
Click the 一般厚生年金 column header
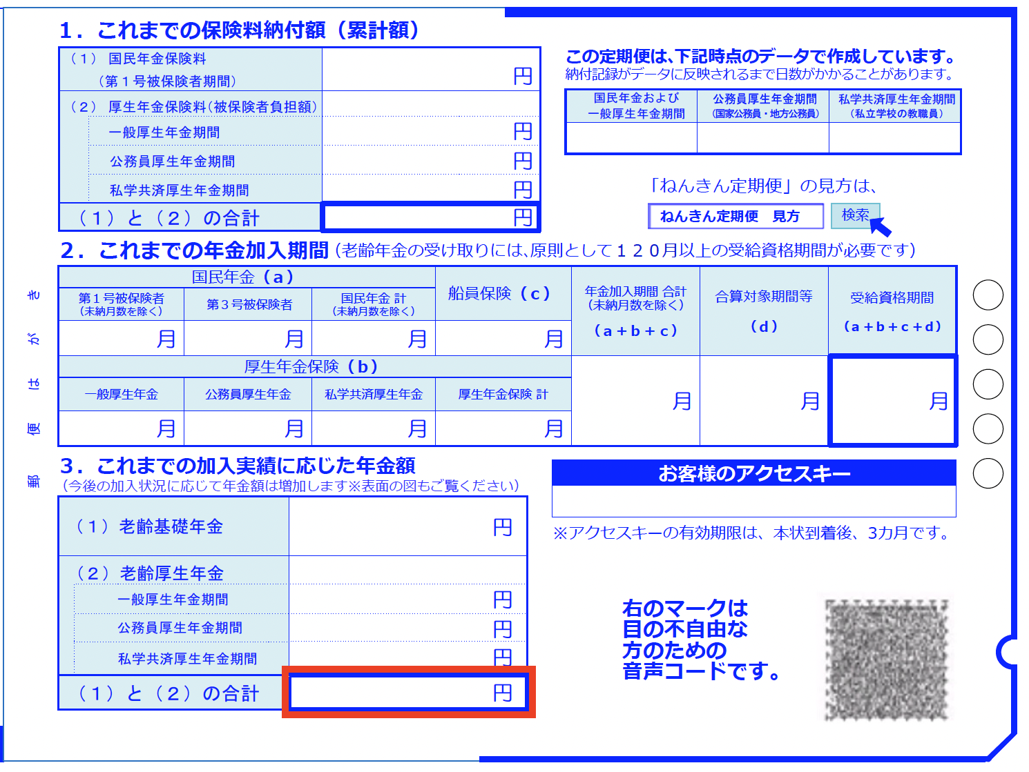pos(122,395)
